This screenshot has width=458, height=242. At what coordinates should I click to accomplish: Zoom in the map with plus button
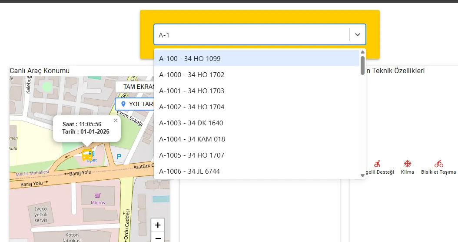coord(158,225)
